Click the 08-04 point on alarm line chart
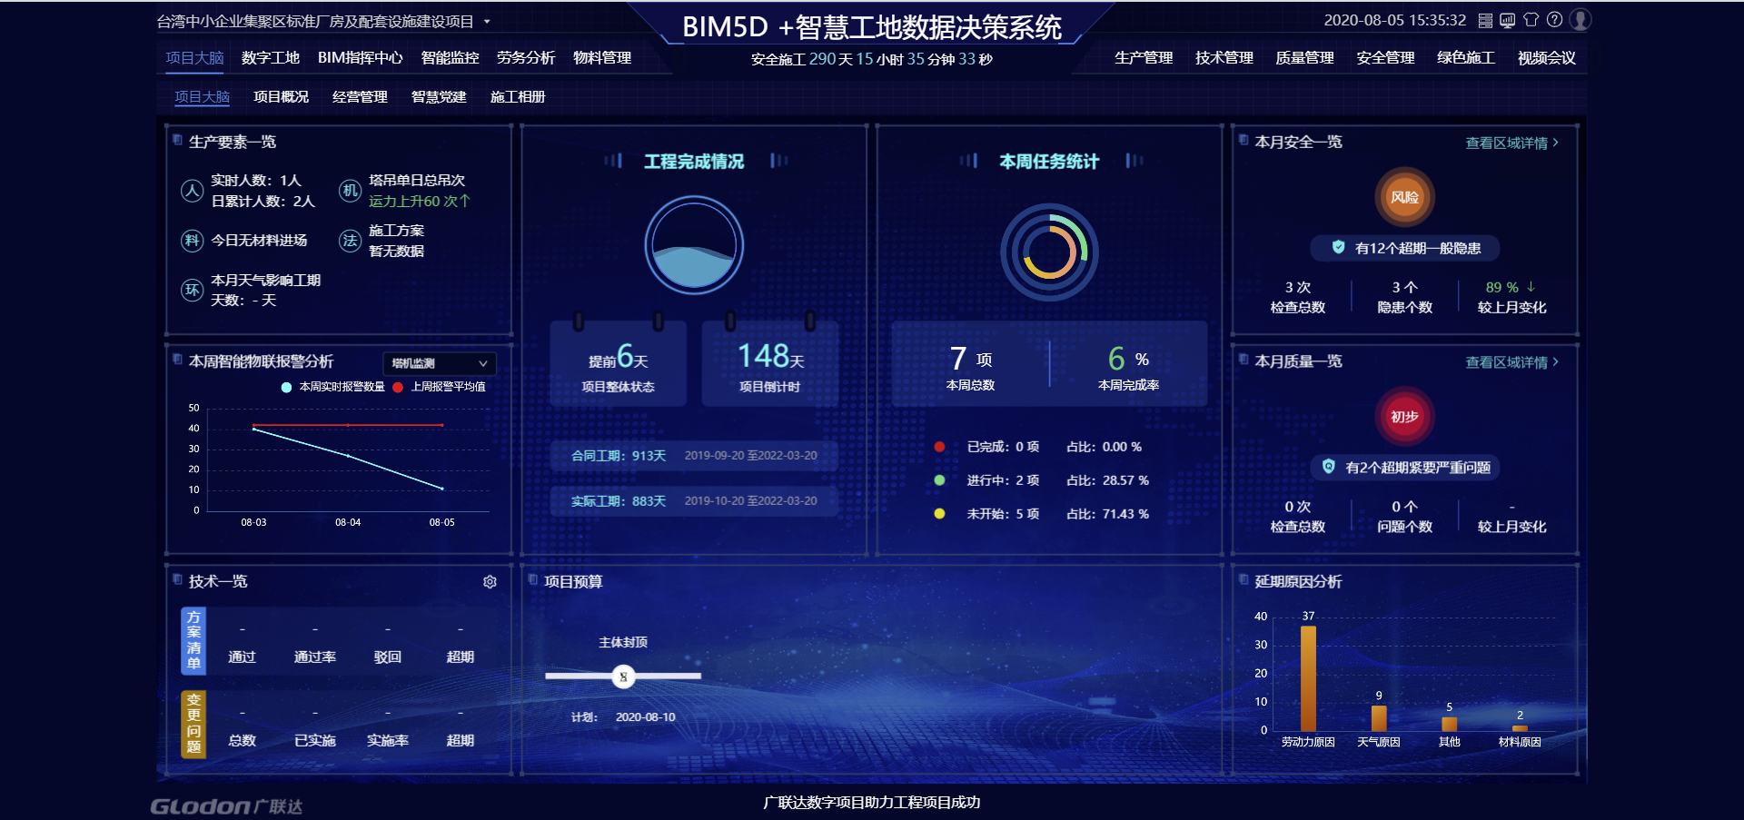This screenshot has height=820, width=1744. 348,455
